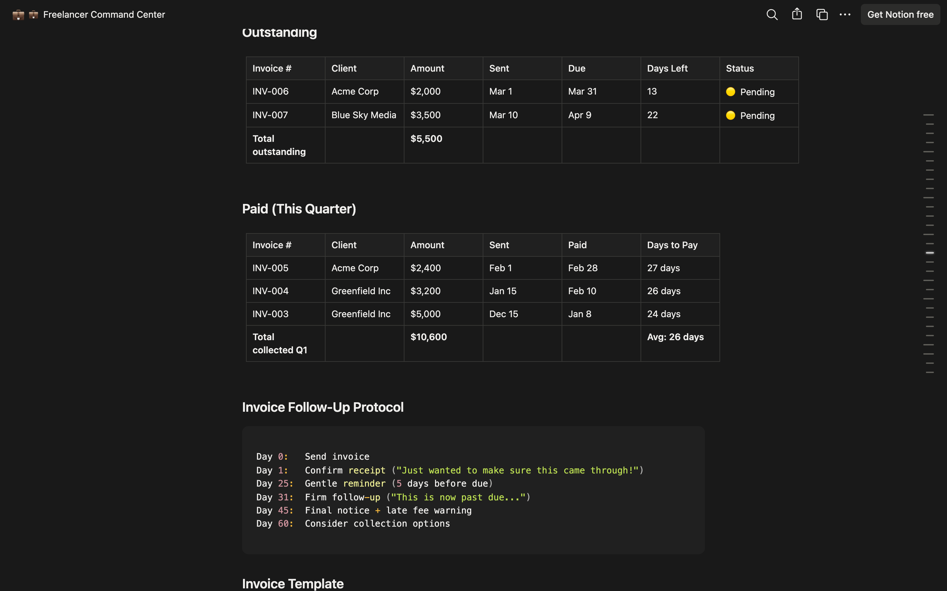947x591 pixels.
Task: Click the briefcase page icon at top left
Action: (18, 15)
